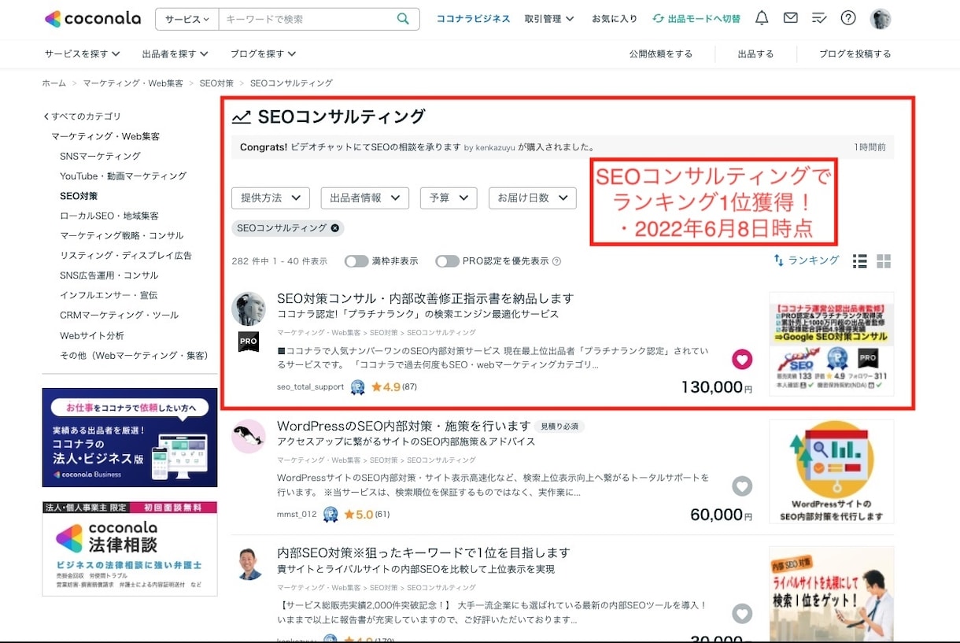This screenshot has height=643, width=960.
Task: Open the notifications bell
Action: pyautogui.click(x=762, y=18)
